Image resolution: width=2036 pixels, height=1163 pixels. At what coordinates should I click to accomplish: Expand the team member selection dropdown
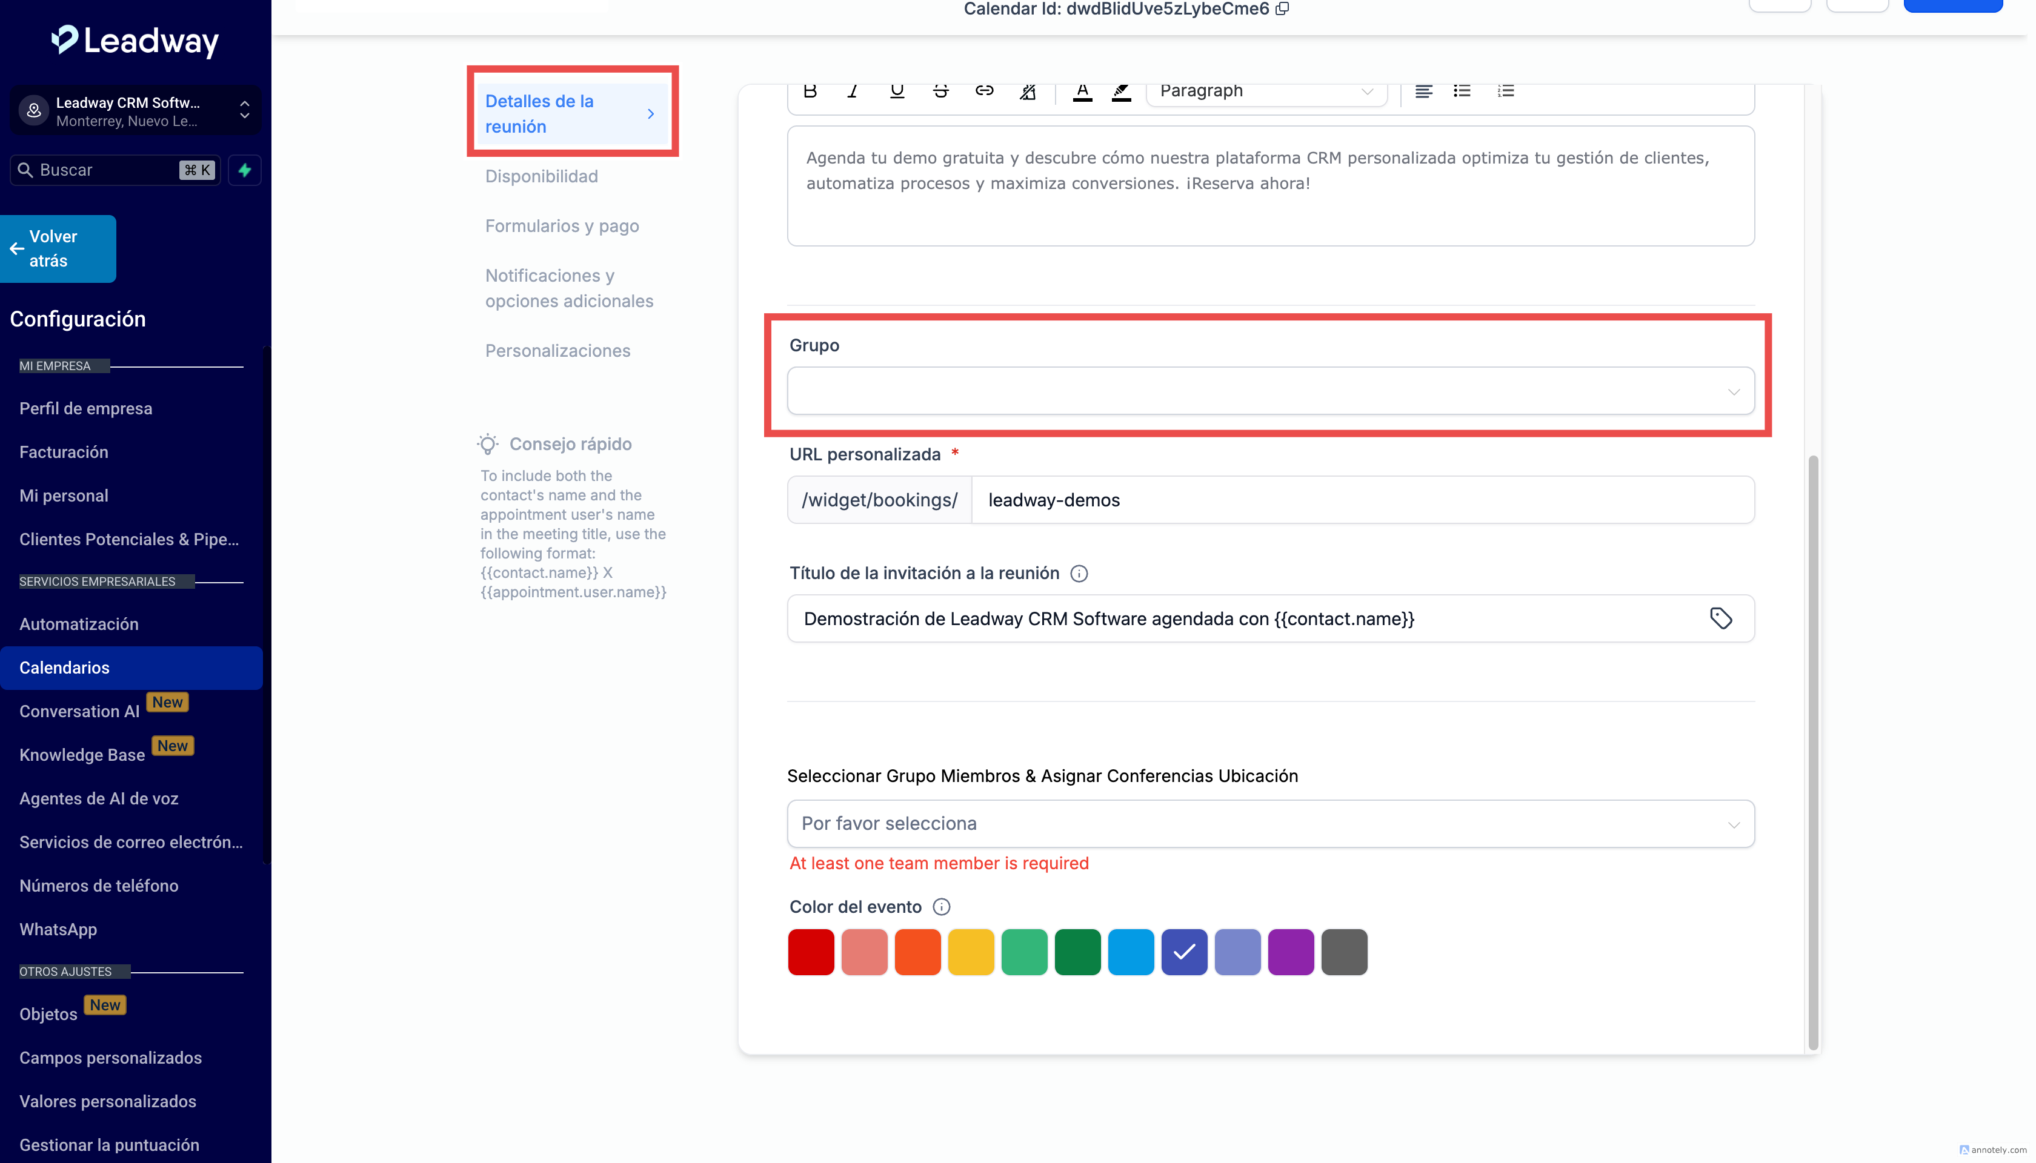click(1271, 824)
